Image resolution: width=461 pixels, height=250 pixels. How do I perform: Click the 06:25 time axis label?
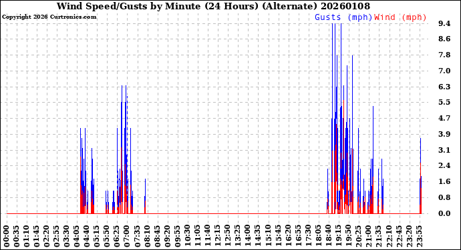pos(117,237)
